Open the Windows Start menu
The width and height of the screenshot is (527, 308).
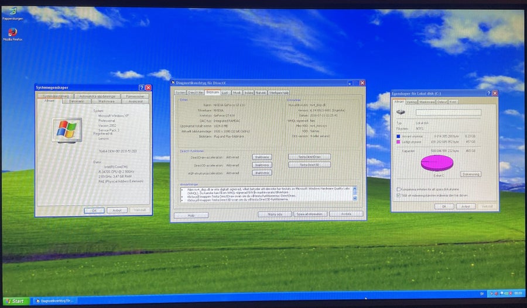pyautogui.click(x=16, y=301)
